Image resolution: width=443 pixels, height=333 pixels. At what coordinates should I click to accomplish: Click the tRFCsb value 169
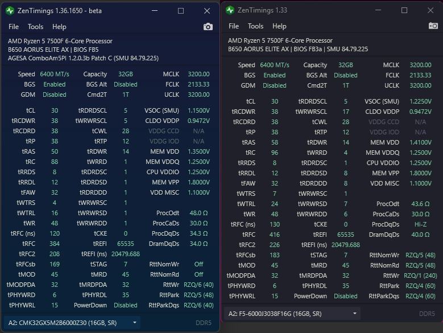click(55, 264)
